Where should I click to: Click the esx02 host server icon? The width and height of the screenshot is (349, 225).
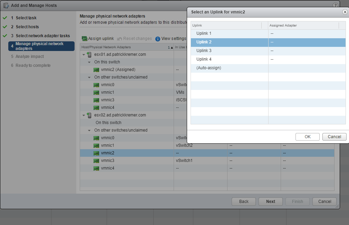click(x=89, y=115)
